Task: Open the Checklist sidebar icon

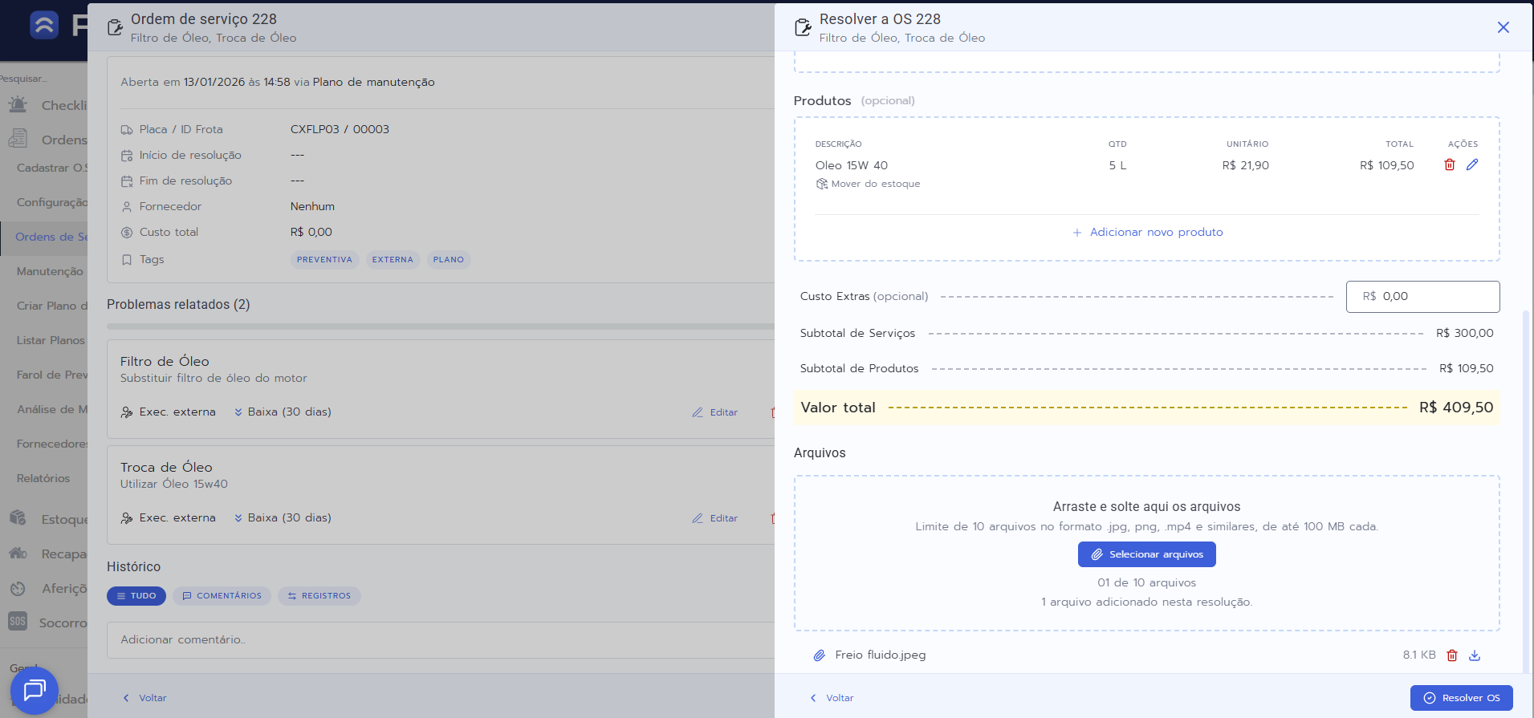Action: 18,105
